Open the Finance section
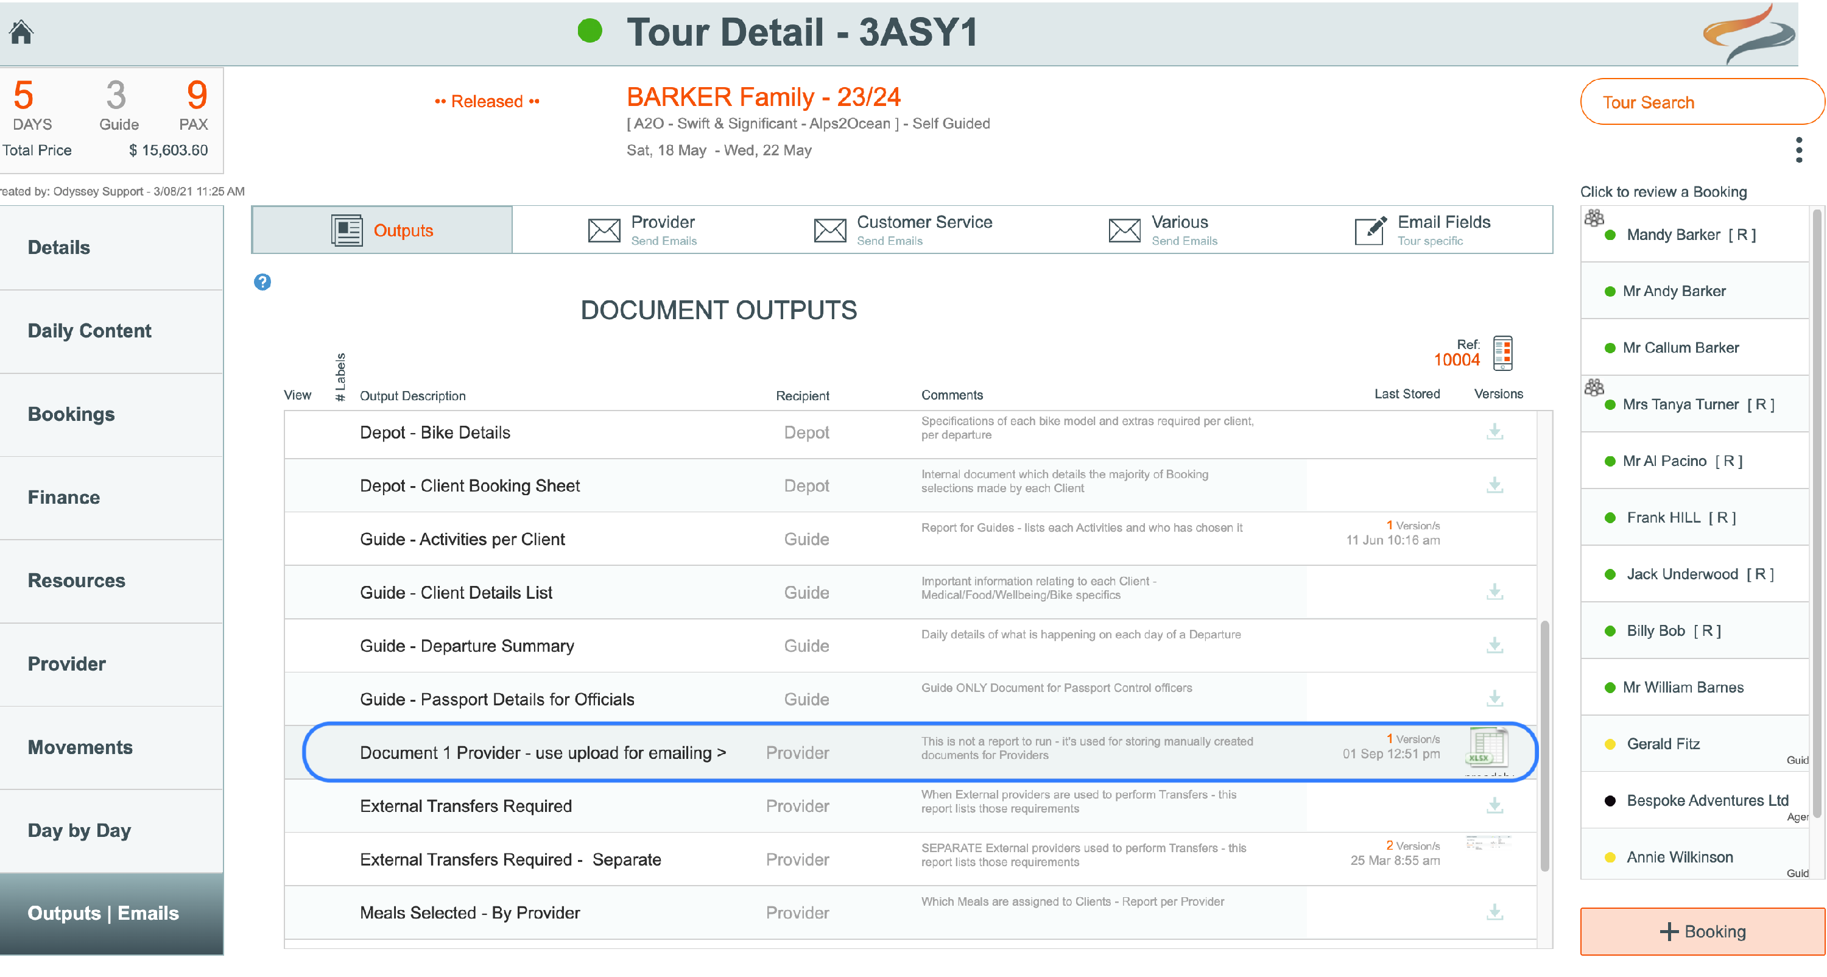 pos(111,498)
